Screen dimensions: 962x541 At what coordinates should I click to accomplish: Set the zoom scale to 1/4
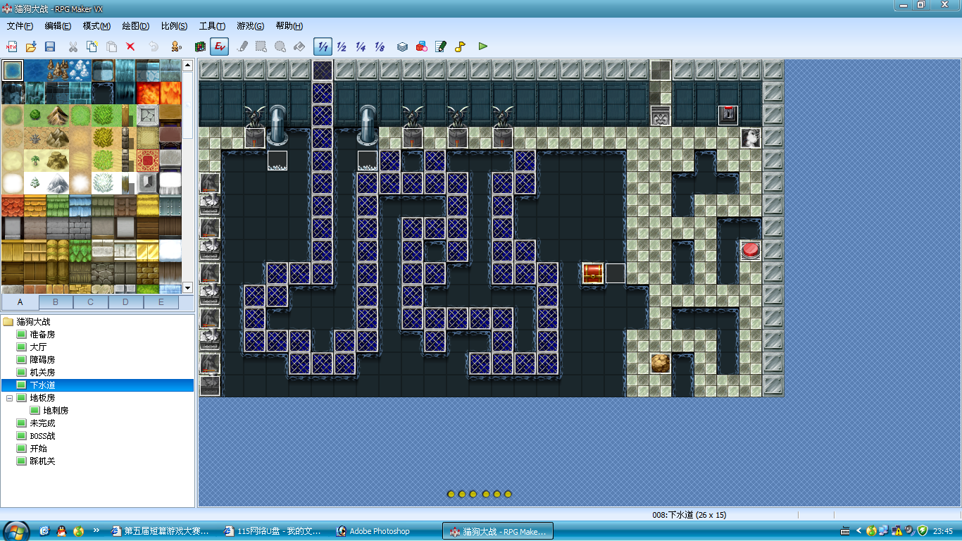pos(361,46)
